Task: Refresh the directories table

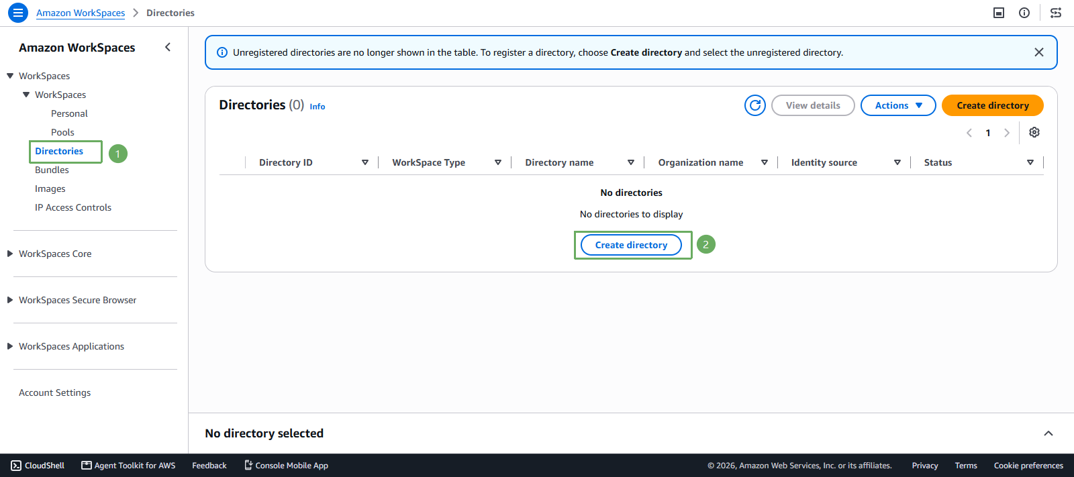Action: [755, 105]
